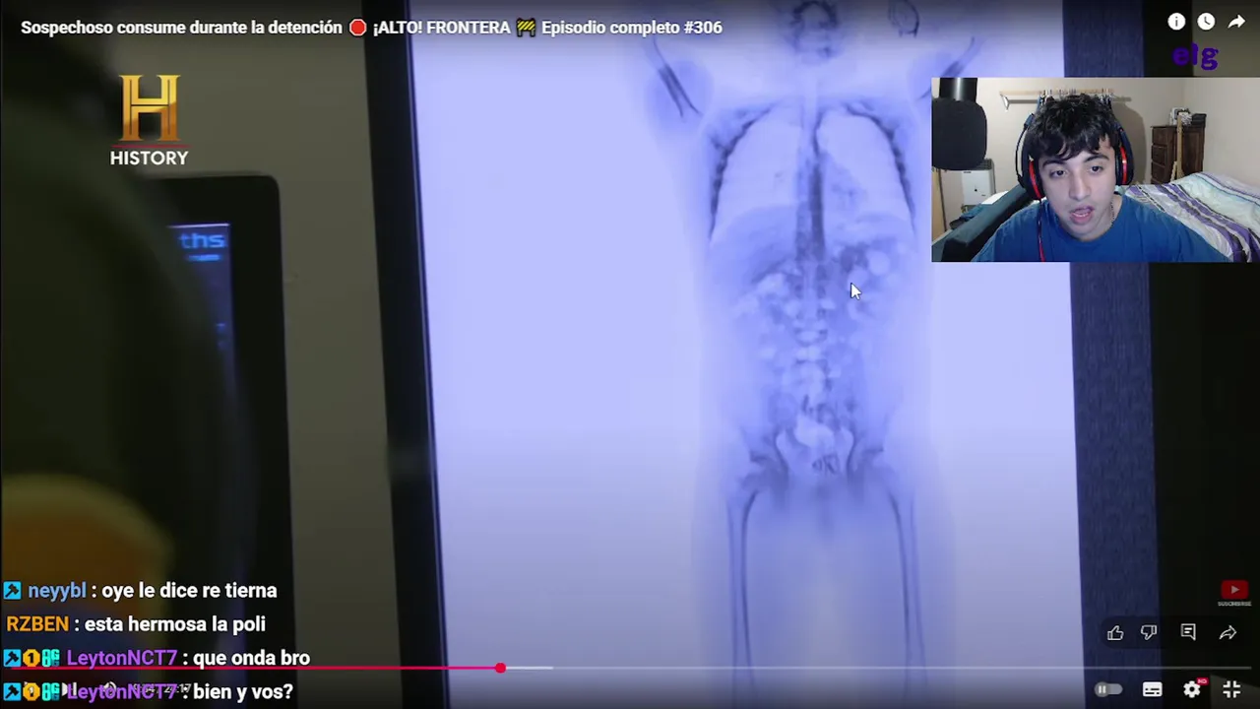Image resolution: width=1260 pixels, height=709 pixels.
Task: Select chat username RZBEN
Action: pyautogui.click(x=37, y=624)
